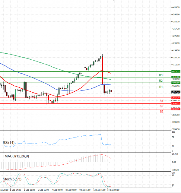Select the R2 resistance label
The image size is (181, 193).
[x=161, y=81]
